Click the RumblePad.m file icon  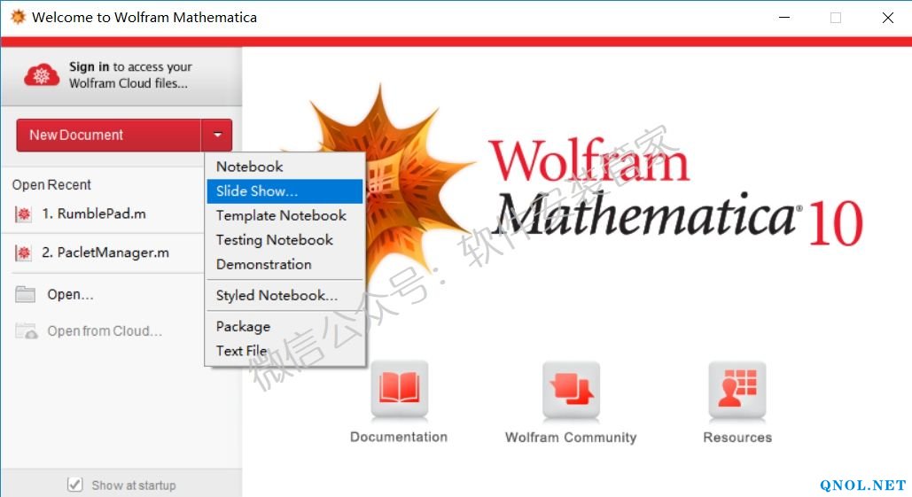(x=24, y=214)
